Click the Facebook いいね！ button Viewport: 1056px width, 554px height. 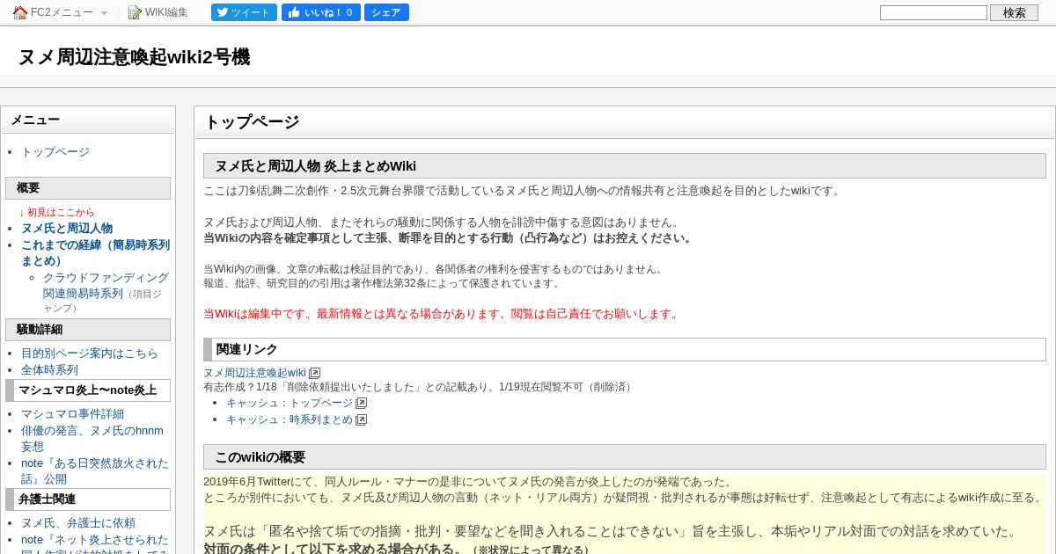tap(320, 12)
